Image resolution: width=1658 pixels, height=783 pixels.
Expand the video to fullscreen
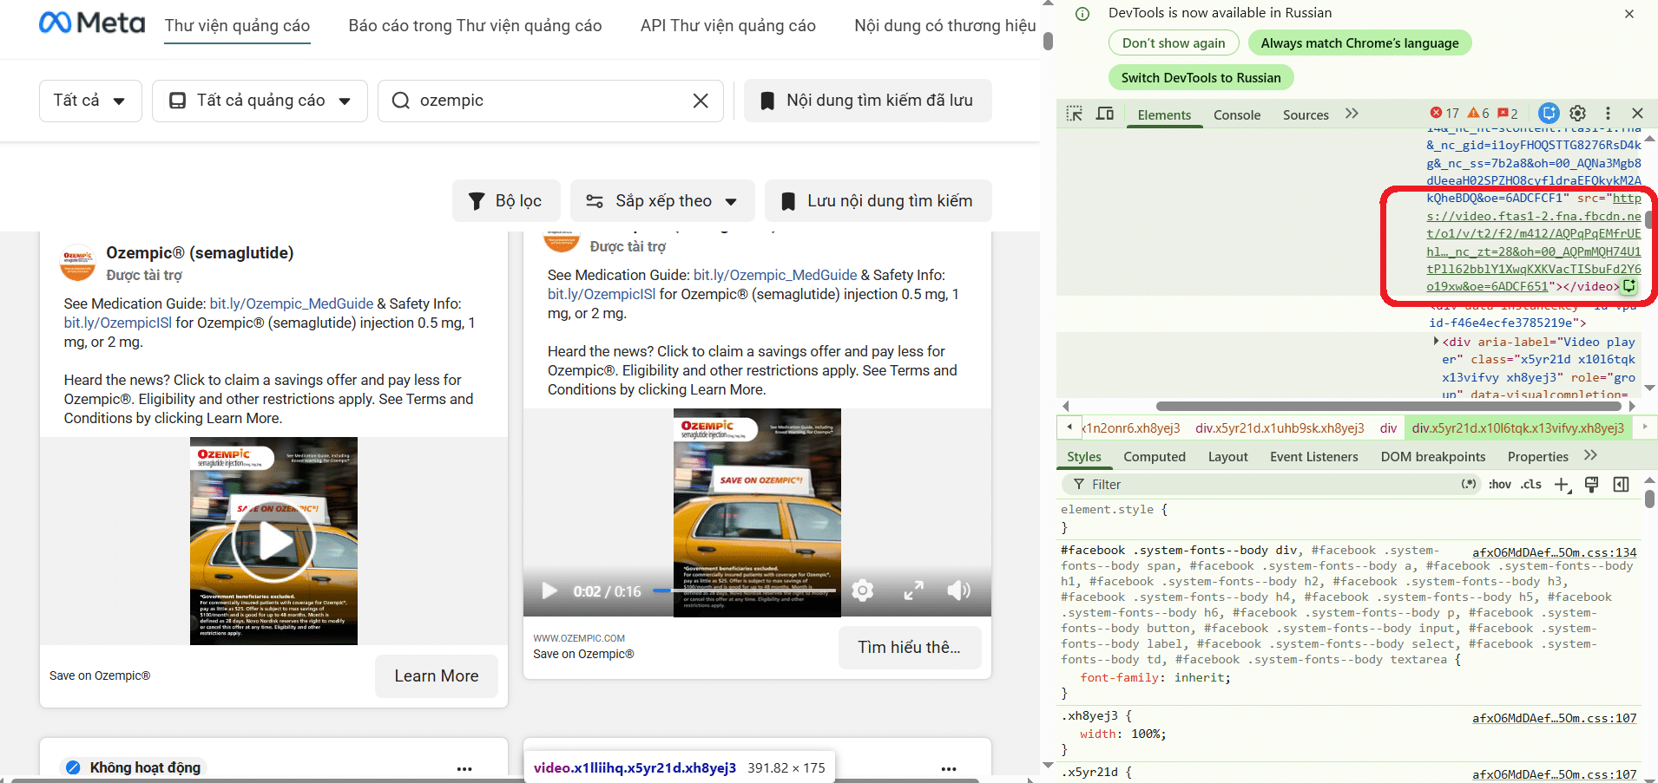coord(913,591)
